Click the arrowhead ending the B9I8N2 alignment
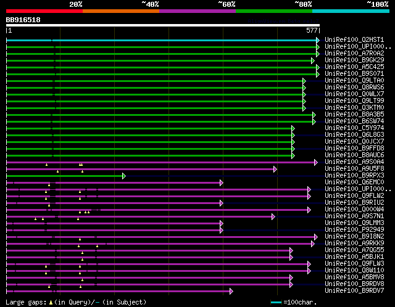Screen dimensions: 395x307 [316, 237]
